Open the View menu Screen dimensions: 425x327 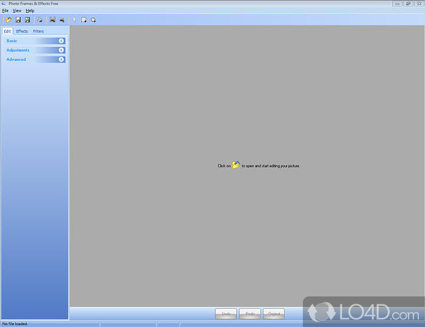pyautogui.click(x=17, y=11)
